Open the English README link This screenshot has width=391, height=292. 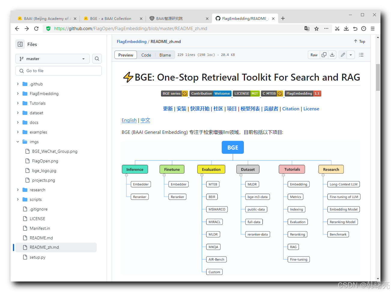pos(129,120)
